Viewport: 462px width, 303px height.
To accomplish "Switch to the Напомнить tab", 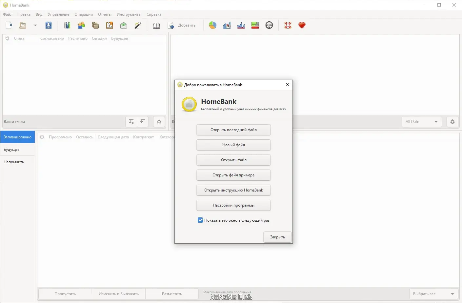I will pyautogui.click(x=17, y=162).
